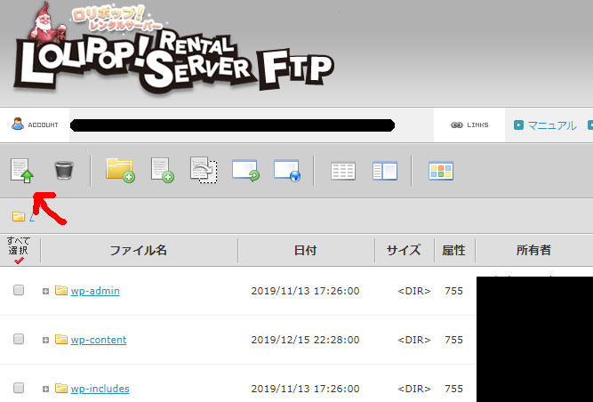Click the wp-includes folder icon
This screenshot has height=402, width=593.
click(x=61, y=388)
